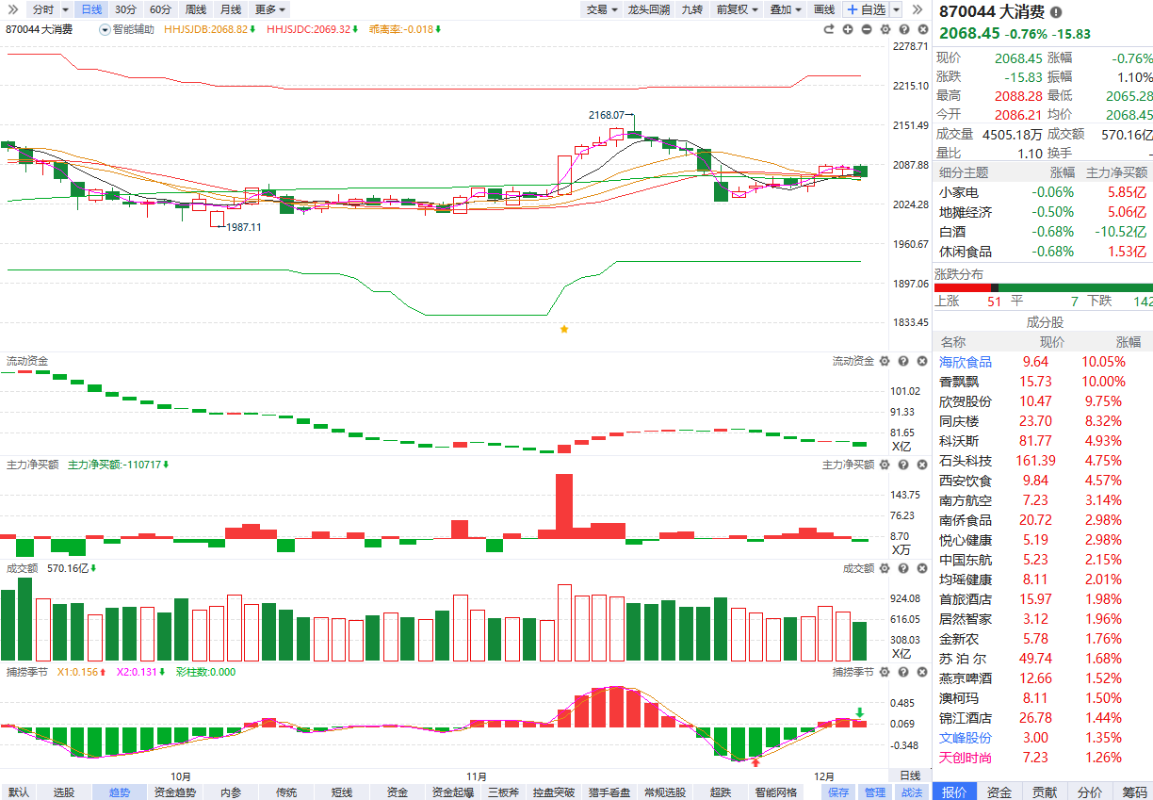Click the 涨跌分布 red-green distribution bar
Image resolution: width=1153 pixels, height=800 pixels.
(x=1043, y=287)
